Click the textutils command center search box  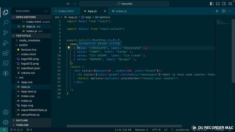(124, 4)
